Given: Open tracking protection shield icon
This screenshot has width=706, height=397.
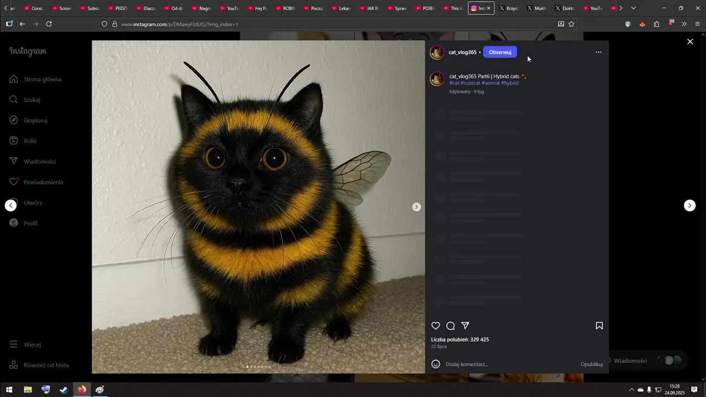Looking at the screenshot, I should click(x=104, y=24).
